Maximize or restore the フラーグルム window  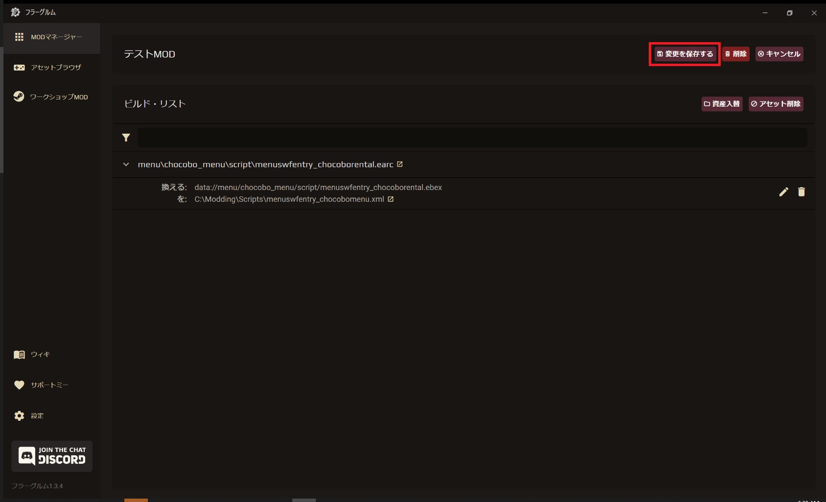point(789,13)
